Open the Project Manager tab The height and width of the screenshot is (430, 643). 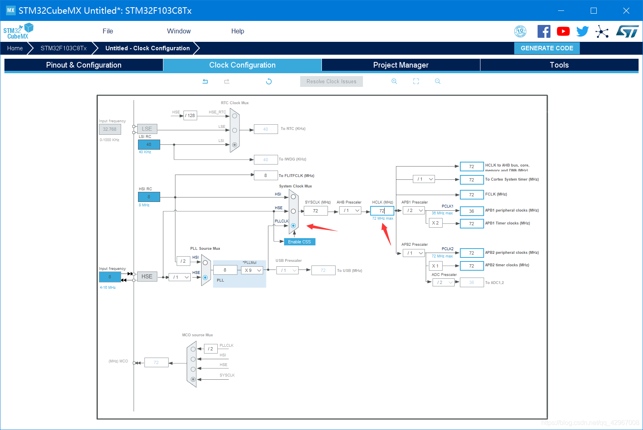pos(401,65)
